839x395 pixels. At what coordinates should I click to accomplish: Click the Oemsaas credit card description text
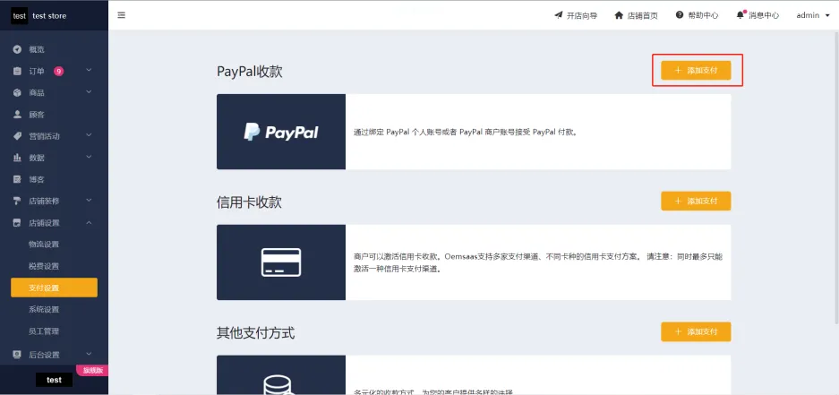pos(538,262)
